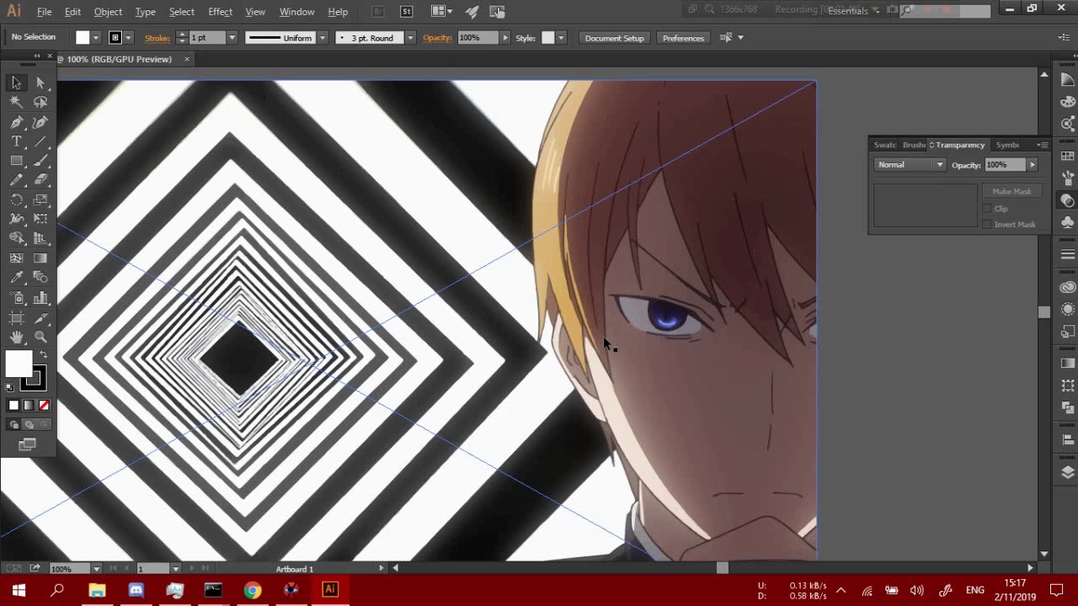This screenshot has height=606, width=1078.
Task: Select the Perspective Grid tool
Action: (x=40, y=239)
